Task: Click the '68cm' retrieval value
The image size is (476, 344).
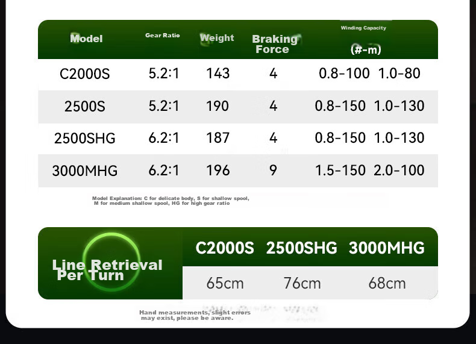Action: click(x=387, y=284)
